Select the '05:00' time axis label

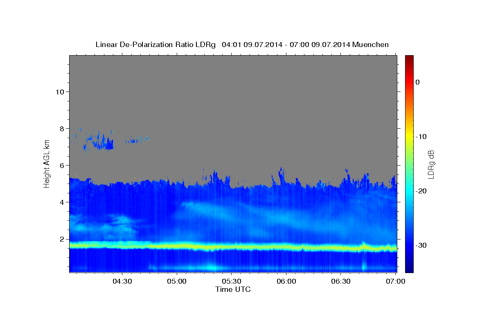(177, 281)
